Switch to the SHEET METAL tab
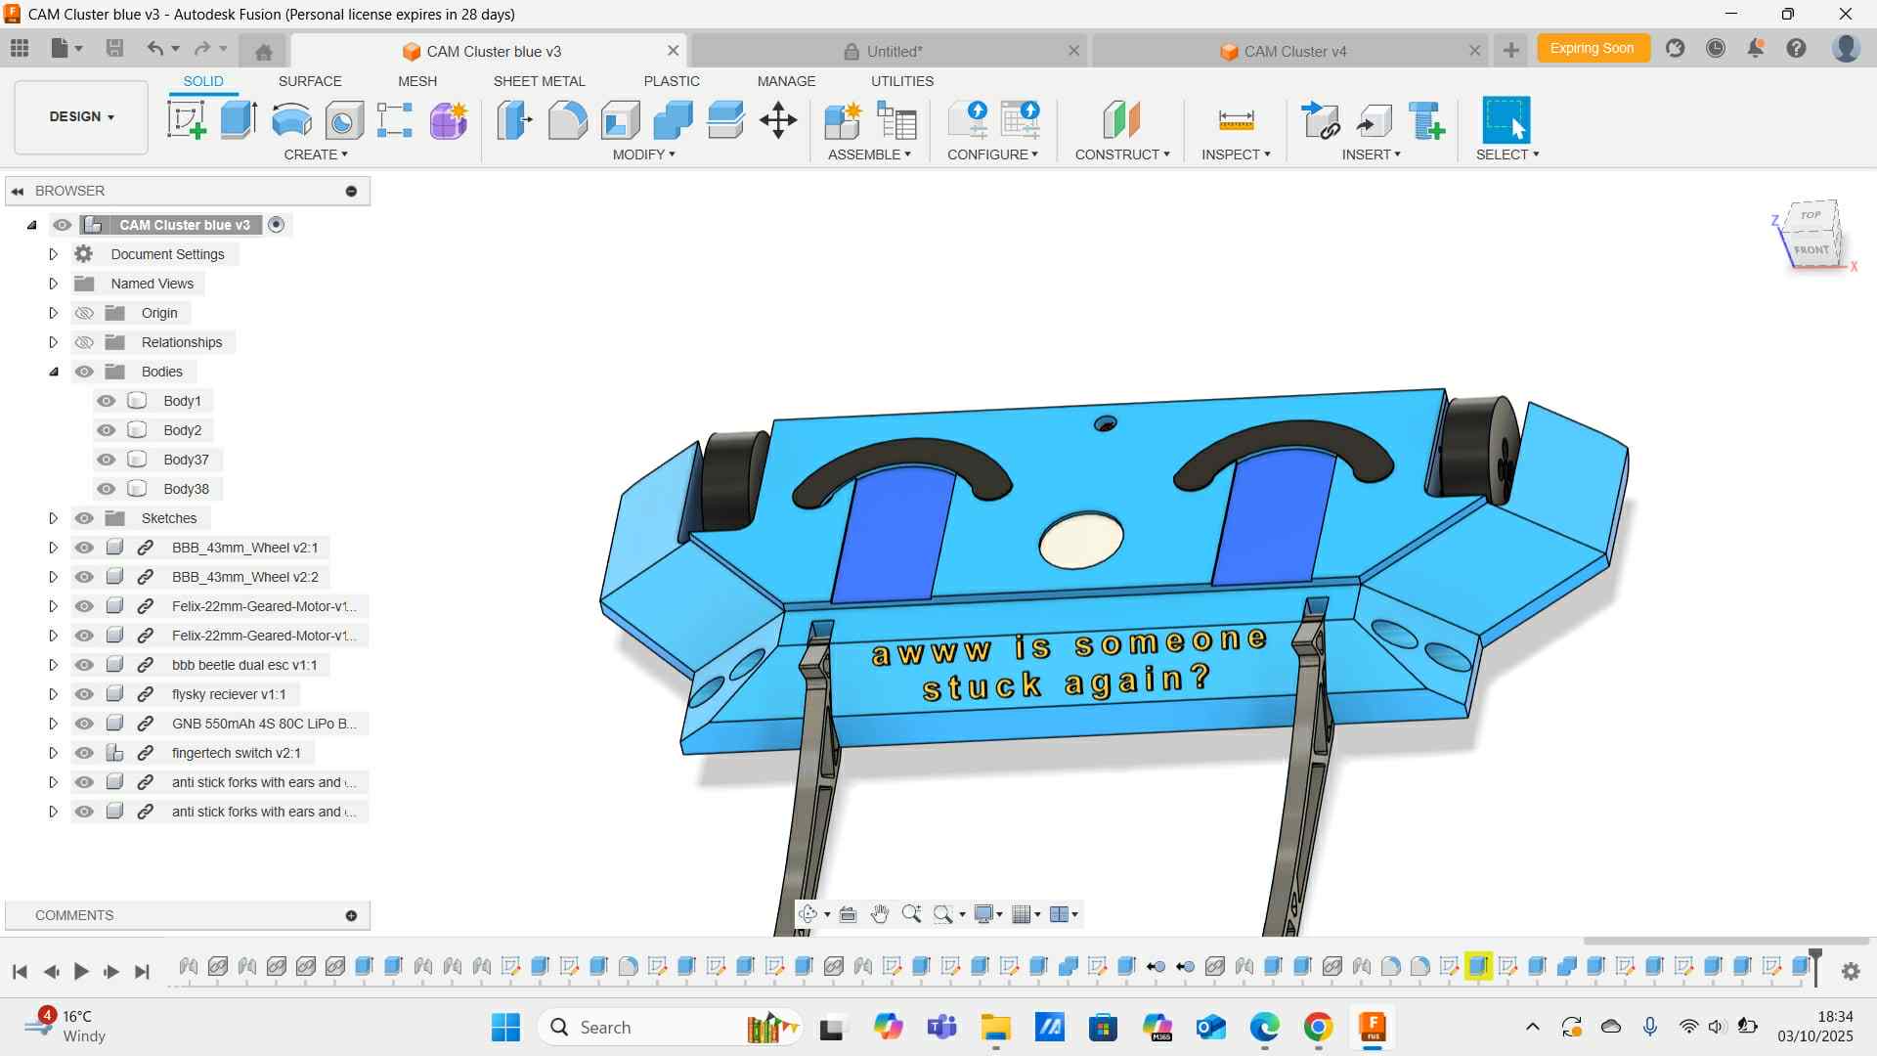 click(539, 81)
